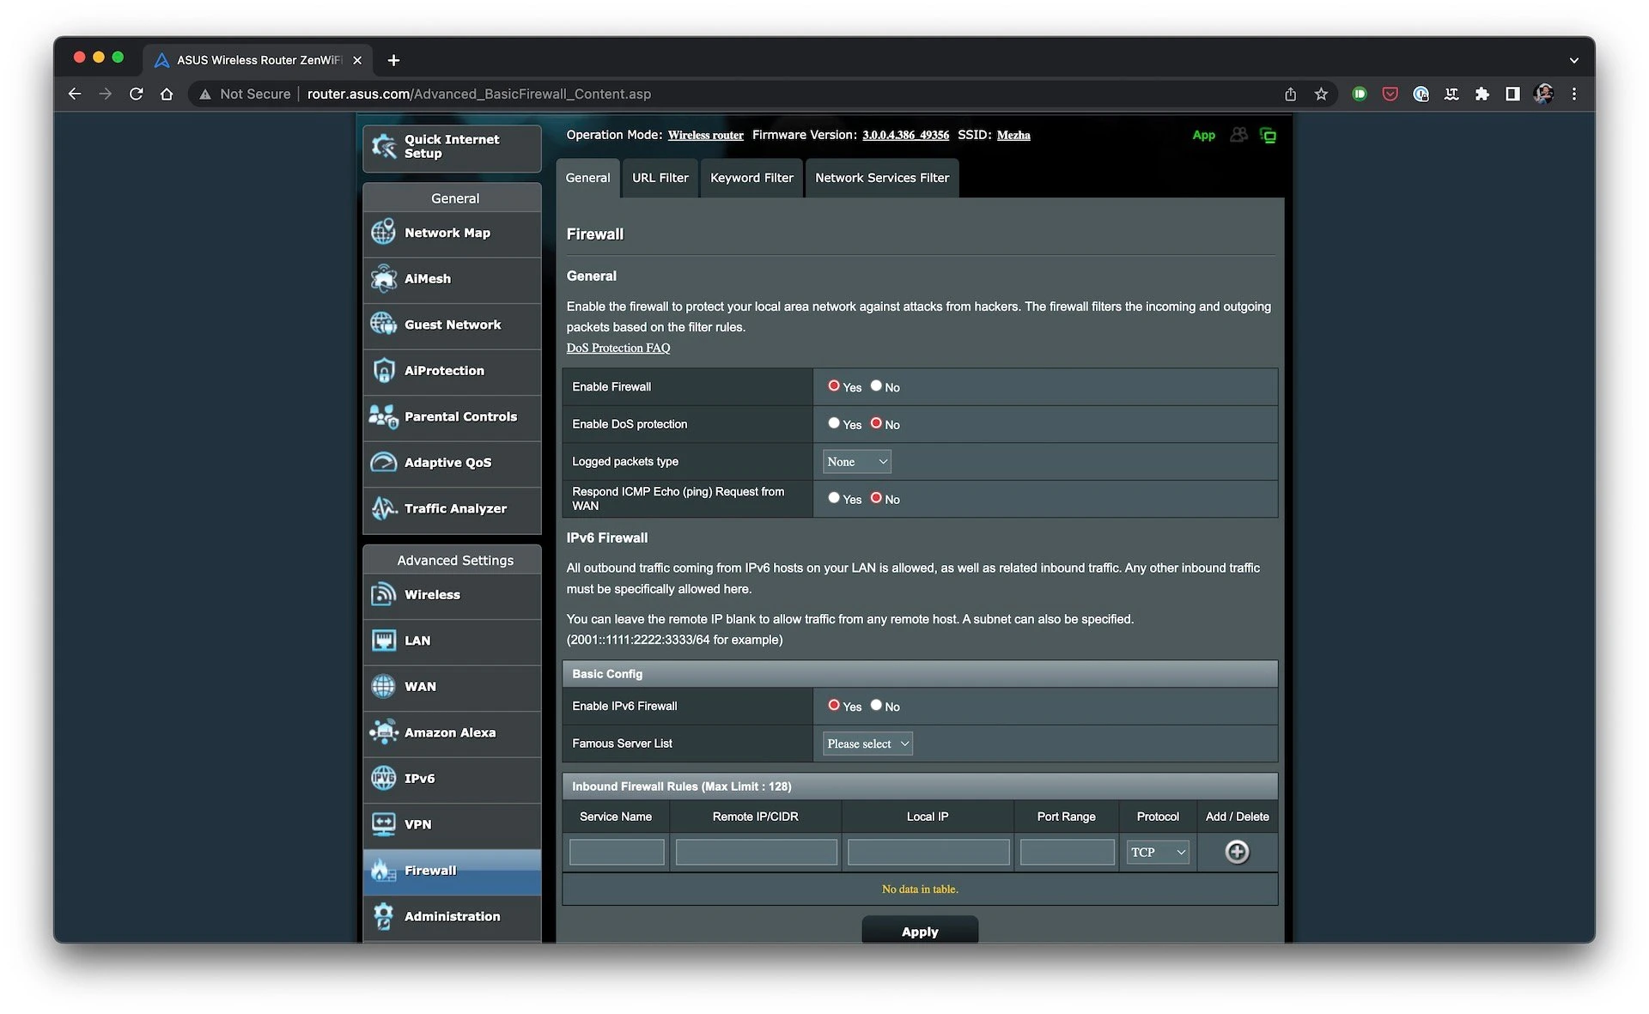The width and height of the screenshot is (1649, 1014).
Task: Open Administration gear icon
Action: 383,916
